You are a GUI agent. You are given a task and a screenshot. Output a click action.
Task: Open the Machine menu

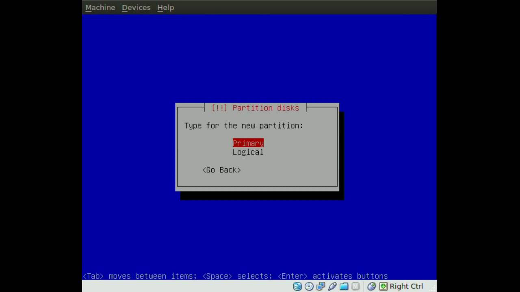100,7
